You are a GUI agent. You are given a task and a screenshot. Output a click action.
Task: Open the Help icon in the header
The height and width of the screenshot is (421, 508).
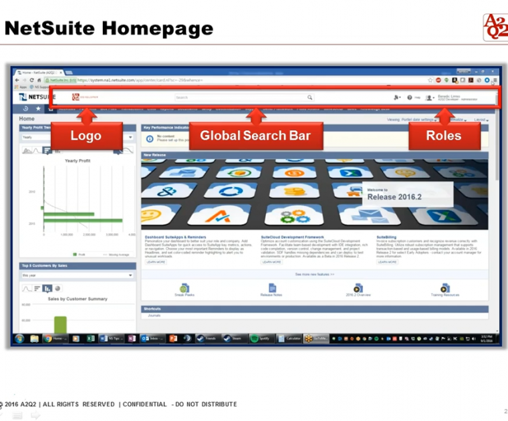(410, 98)
